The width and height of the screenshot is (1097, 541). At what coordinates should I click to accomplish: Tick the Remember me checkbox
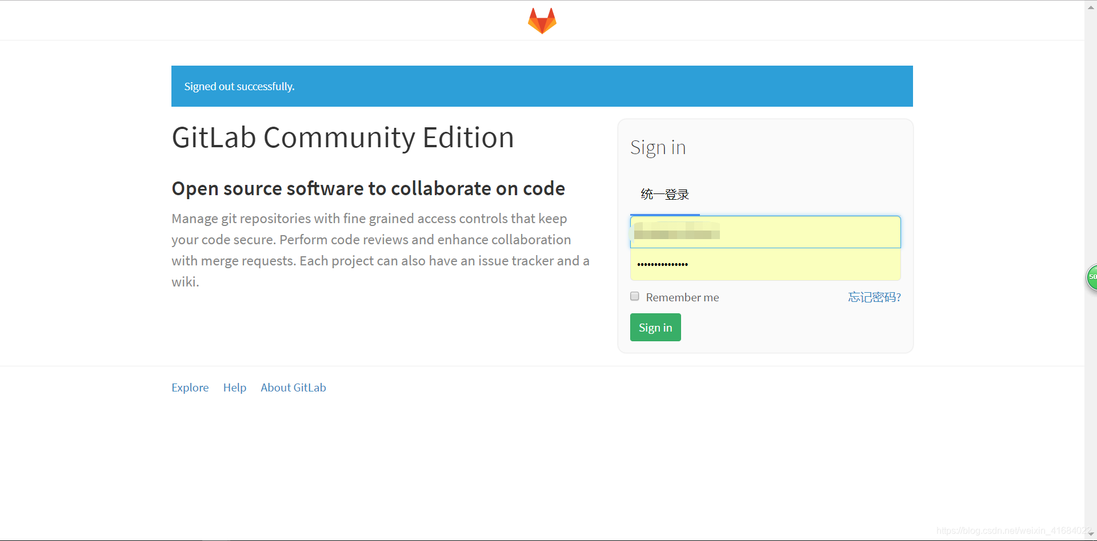[x=634, y=296]
